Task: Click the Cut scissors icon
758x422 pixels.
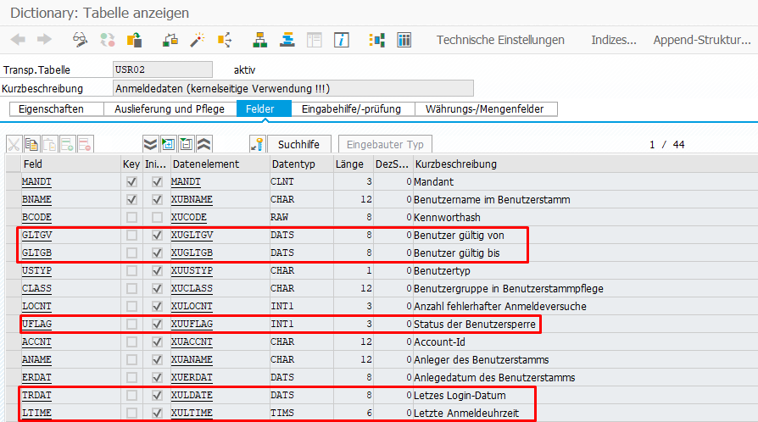Action: click(x=14, y=144)
